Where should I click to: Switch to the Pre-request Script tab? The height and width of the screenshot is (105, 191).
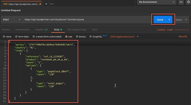click(x=77, y=30)
